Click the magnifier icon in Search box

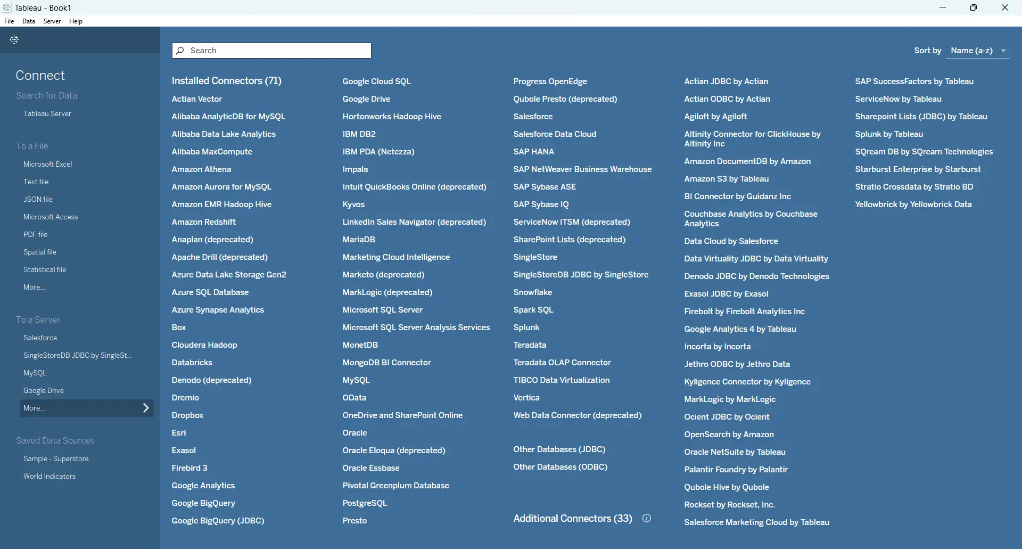(x=180, y=51)
